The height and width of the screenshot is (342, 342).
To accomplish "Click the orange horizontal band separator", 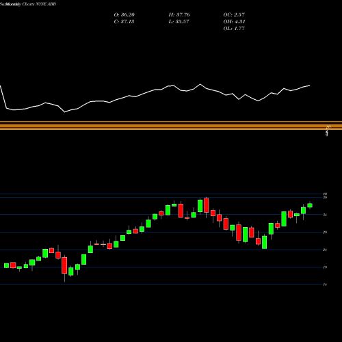I will pyautogui.click(x=171, y=126).
